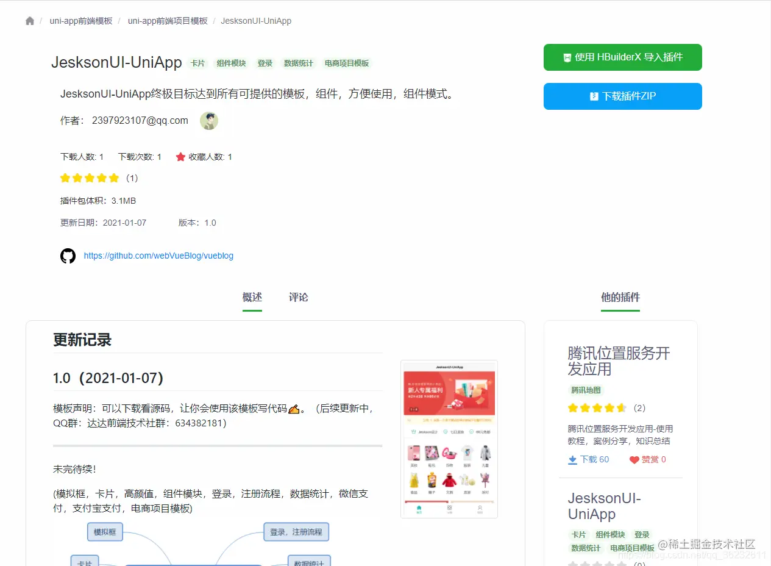Click the star rating of 腾讯位置服务 plugin

click(x=597, y=408)
